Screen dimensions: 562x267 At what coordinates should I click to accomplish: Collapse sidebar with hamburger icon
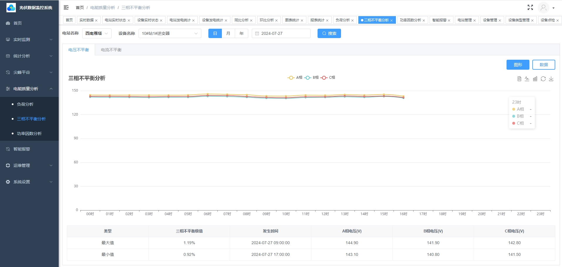click(66, 8)
